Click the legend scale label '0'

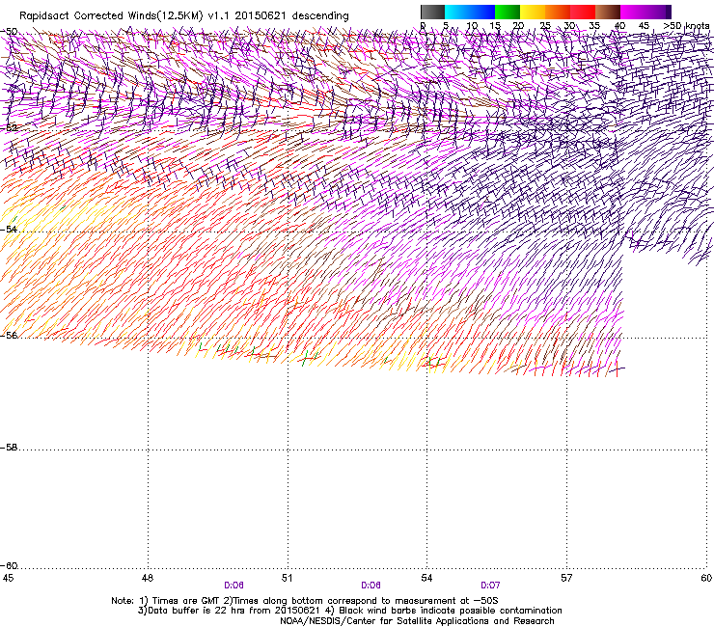[x=423, y=26]
